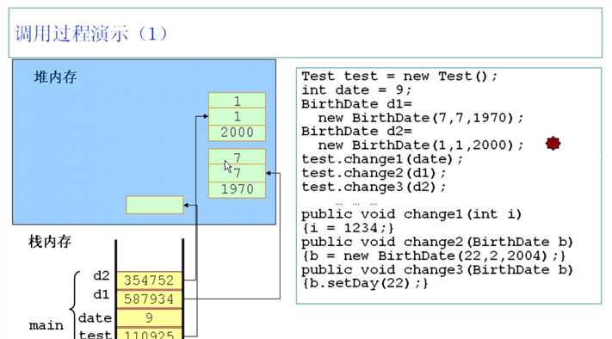Select stack cell value 354752
This screenshot has width=612, height=339.
point(149,280)
